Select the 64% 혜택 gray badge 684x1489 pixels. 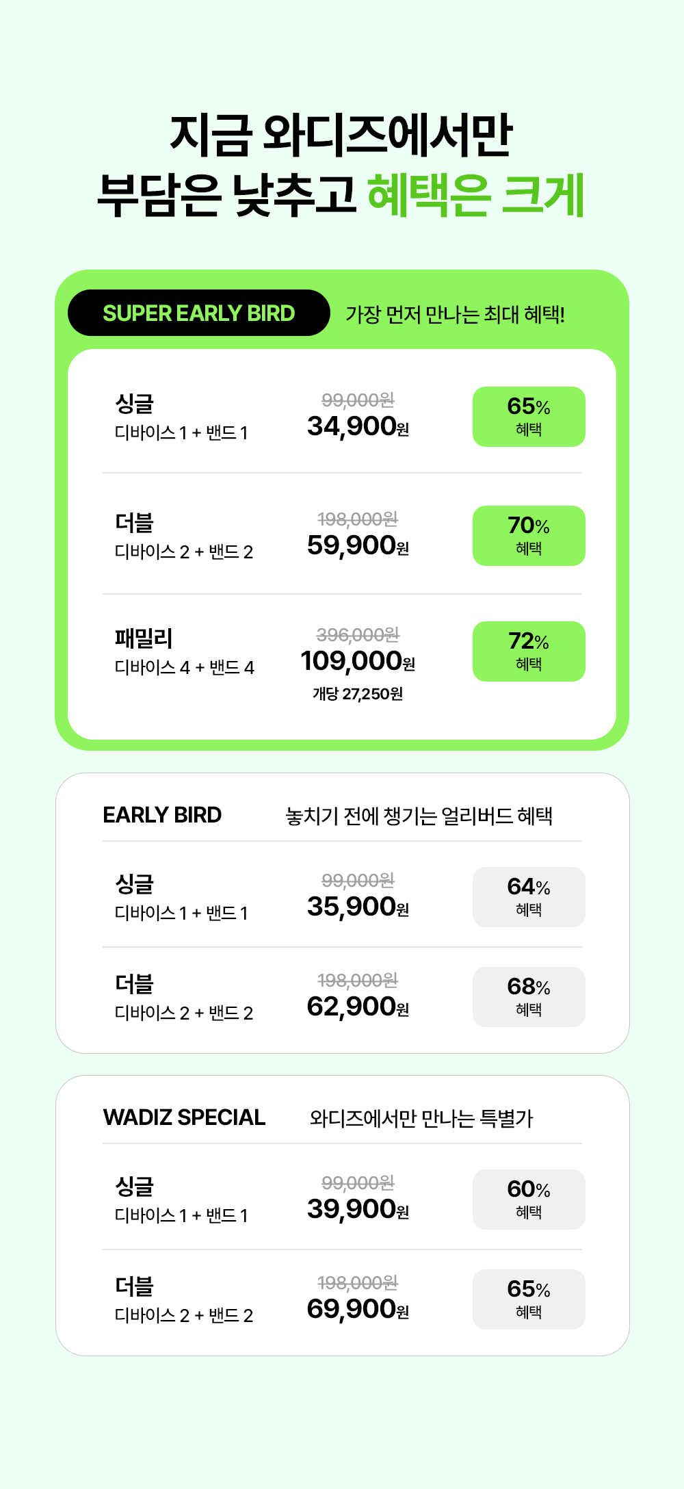pos(529,897)
